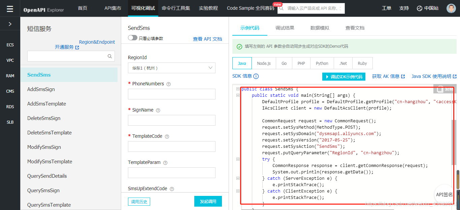Select the Go language tab
This screenshot has height=210, width=460.
coord(284,63)
